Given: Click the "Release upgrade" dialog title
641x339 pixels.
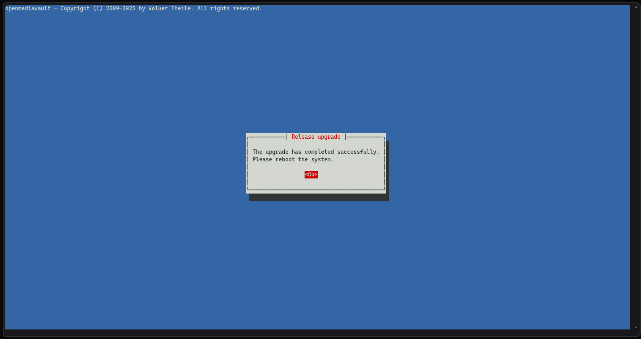Looking at the screenshot, I should click(316, 137).
